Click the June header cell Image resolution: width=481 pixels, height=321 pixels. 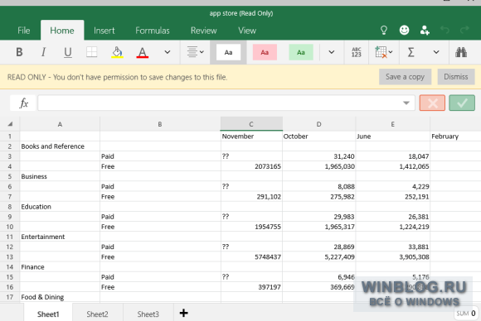[x=392, y=137]
